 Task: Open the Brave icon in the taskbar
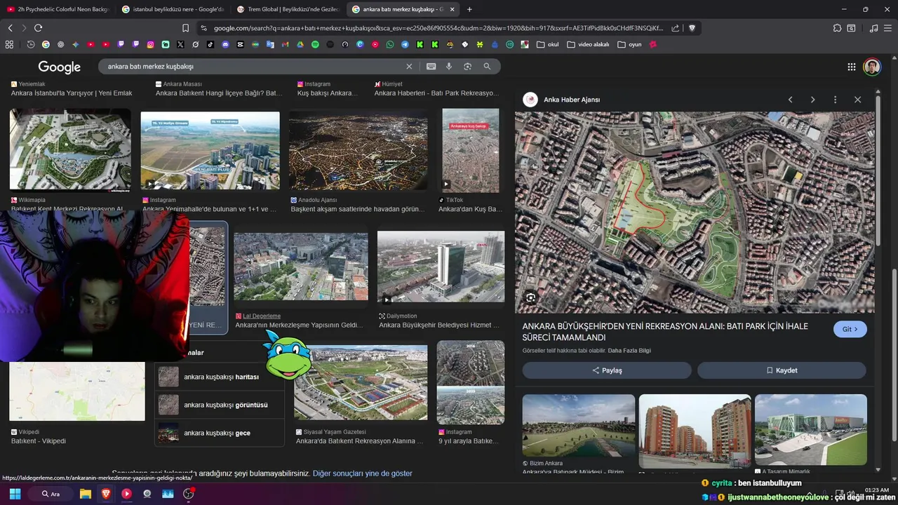point(106,494)
